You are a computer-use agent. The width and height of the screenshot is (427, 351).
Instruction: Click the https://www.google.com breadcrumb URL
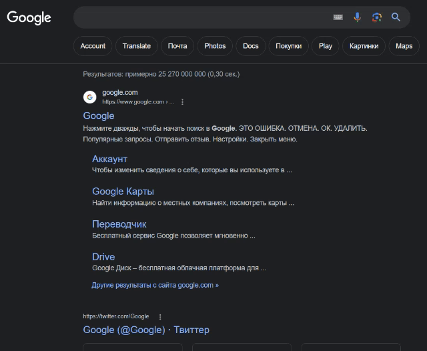click(138, 102)
